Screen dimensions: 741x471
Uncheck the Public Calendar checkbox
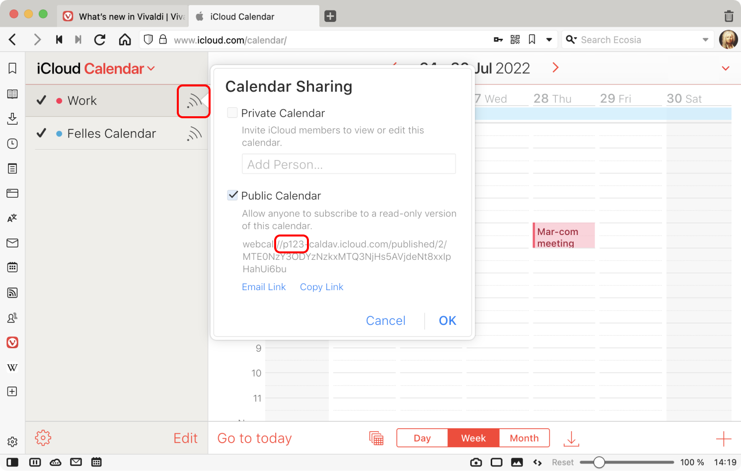[232, 195]
